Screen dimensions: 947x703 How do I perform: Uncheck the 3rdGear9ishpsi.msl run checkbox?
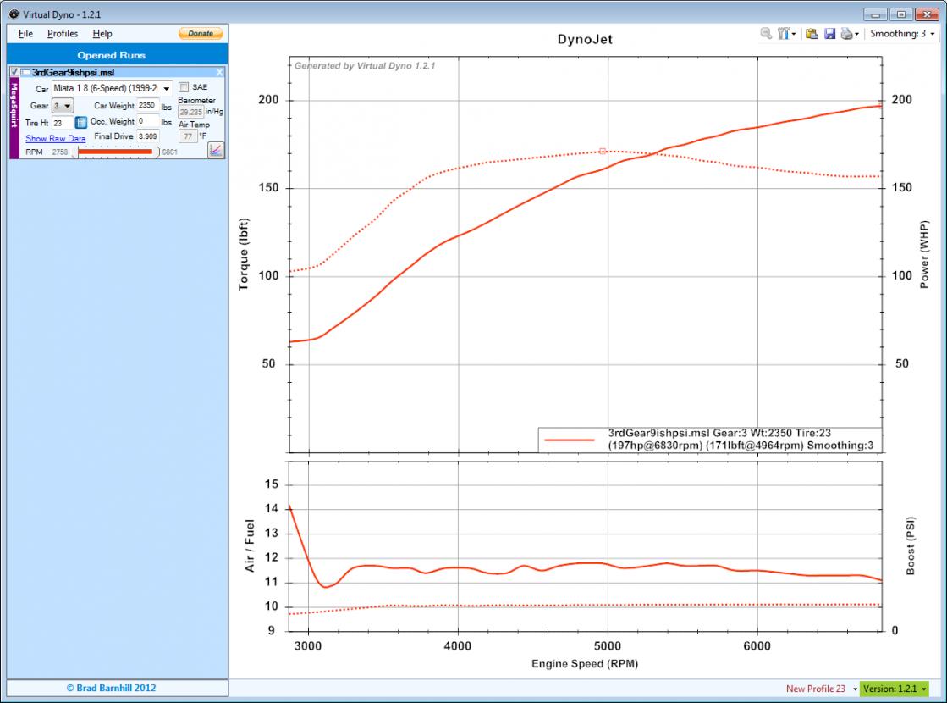[x=14, y=73]
